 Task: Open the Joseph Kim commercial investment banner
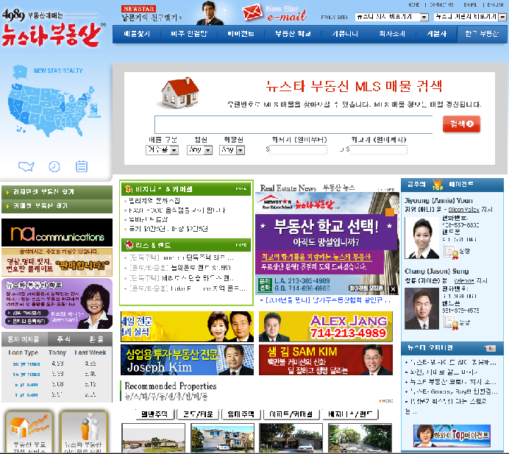pos(187,360)
